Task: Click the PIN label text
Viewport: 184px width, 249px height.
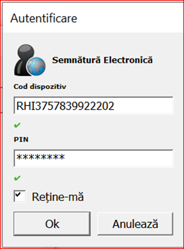Action: [x=21, y=140]
